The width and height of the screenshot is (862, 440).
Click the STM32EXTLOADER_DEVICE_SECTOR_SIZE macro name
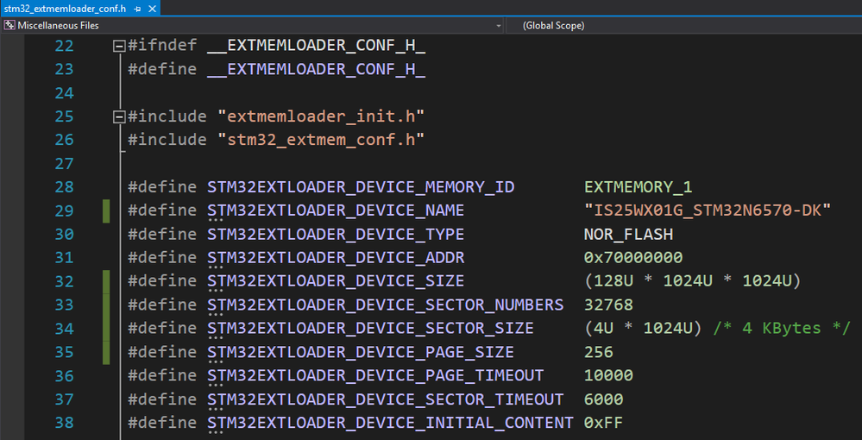370,329
